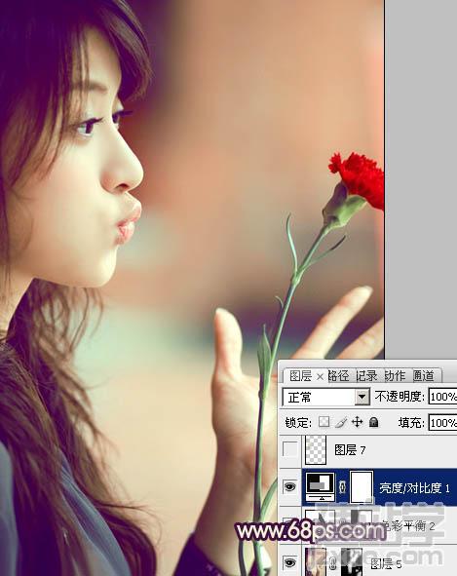Click the lock all padlock icon
The height and width of the screenshot is (576, 457).
pos(373,422)
